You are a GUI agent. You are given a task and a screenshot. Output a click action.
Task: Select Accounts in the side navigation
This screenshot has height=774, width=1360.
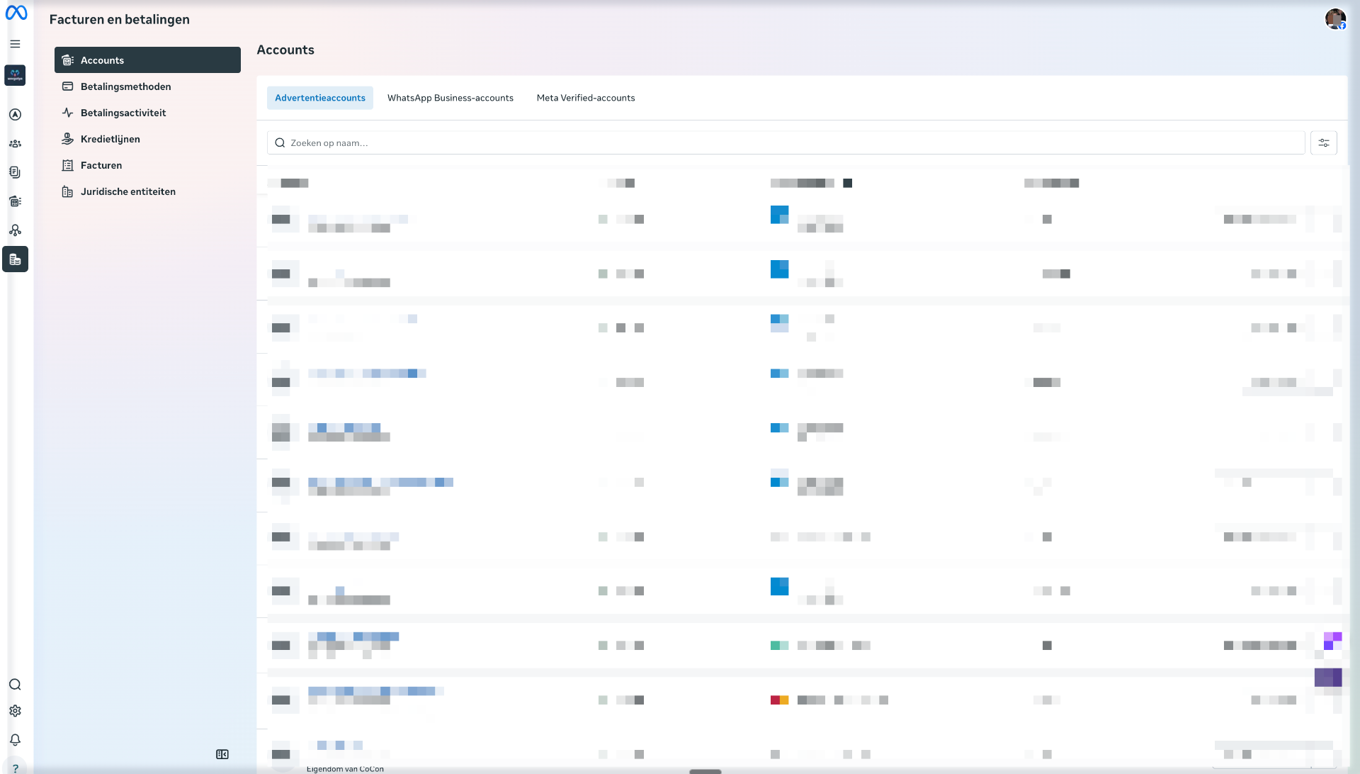tap(147, 60)
